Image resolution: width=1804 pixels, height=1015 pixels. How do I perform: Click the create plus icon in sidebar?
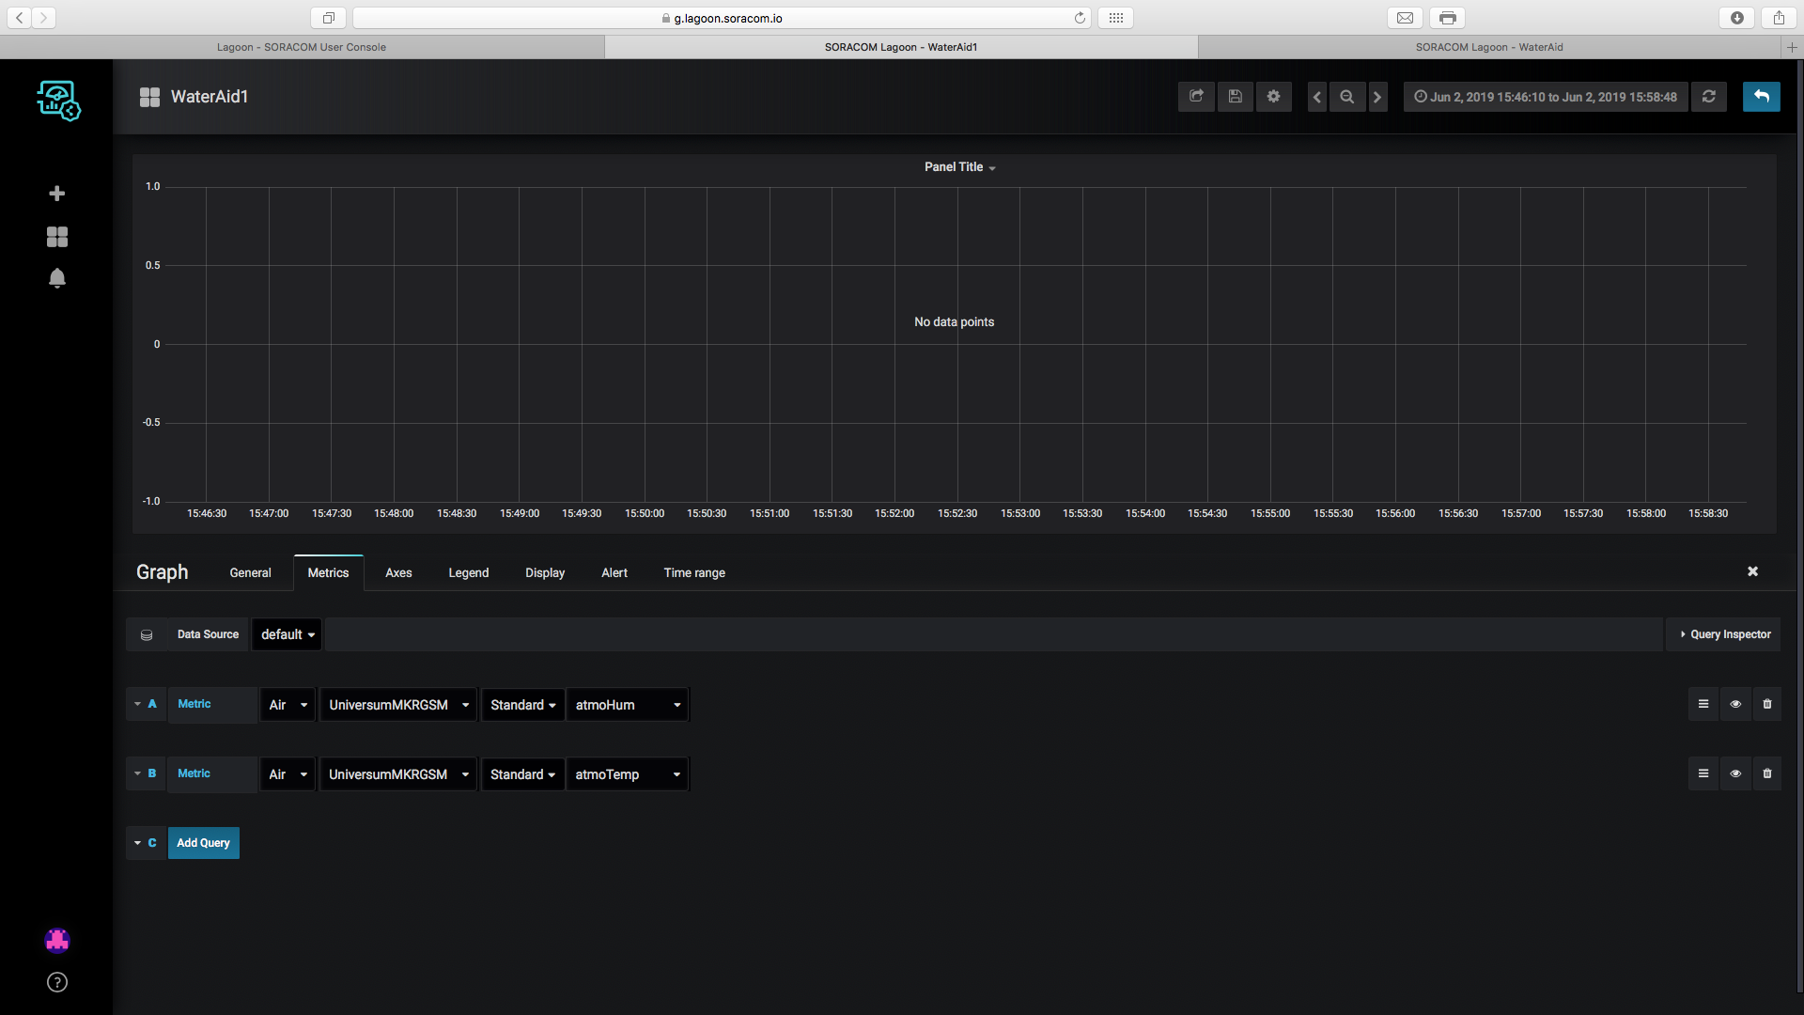pyautogui.click(x=57, y=194)
